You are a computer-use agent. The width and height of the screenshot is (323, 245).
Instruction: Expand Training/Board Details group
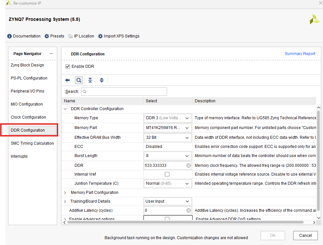pyautogui.click(x=65, y=201)
